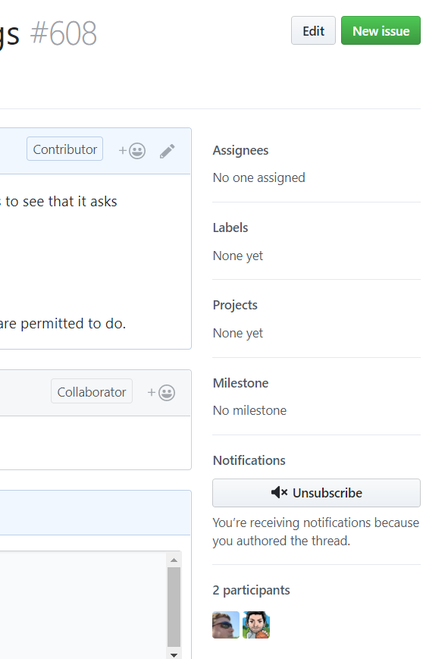Click the Labels section heading
This screenshot has width=448, height=659.
(230, 228)
